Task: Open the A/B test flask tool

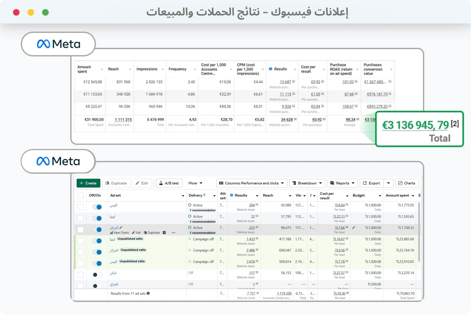Action: click(169, 183)
